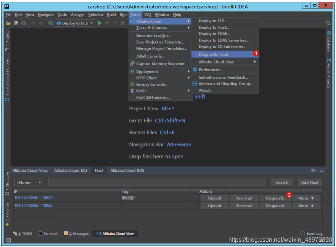Click Diagnostic for the untagged host row
This screenshot has height=247, width=336.
[x=275, y=206]
